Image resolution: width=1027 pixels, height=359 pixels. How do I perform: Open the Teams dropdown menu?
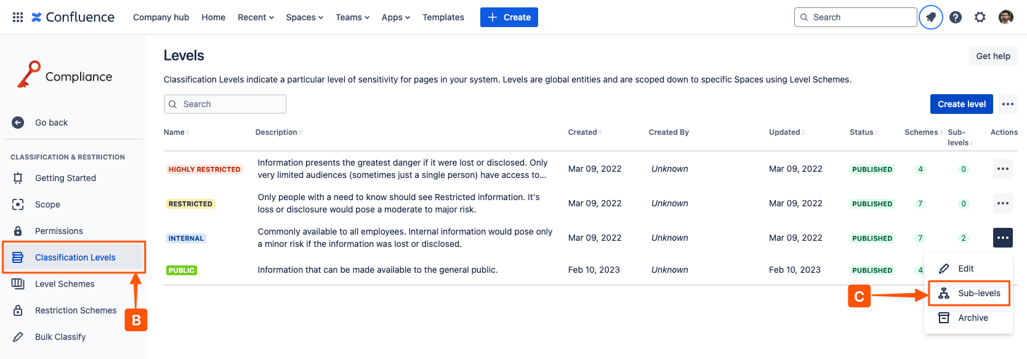click(x=352, y=17)
